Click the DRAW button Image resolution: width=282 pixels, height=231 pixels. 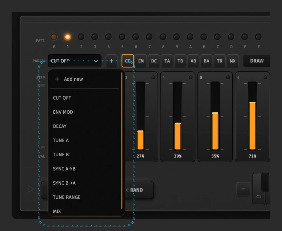coord(257,61)
